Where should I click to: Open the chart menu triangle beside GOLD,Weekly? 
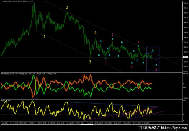(x=1, y=1)
